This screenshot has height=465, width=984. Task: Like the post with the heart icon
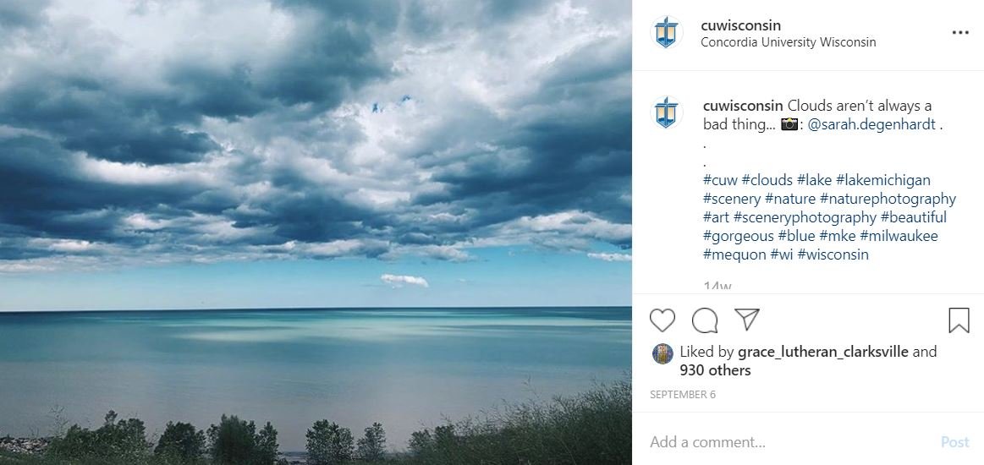(662, 320)
